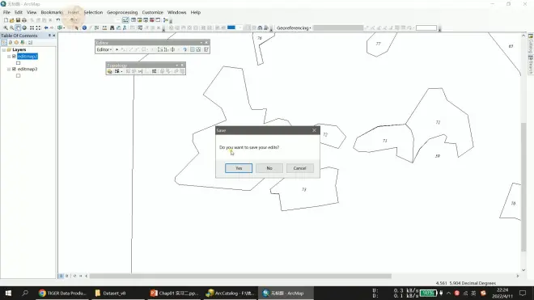This screenshot has height=300, width=534.
Task: Collapse the Layers data frame tree
Action: click(x=4, y=49)
